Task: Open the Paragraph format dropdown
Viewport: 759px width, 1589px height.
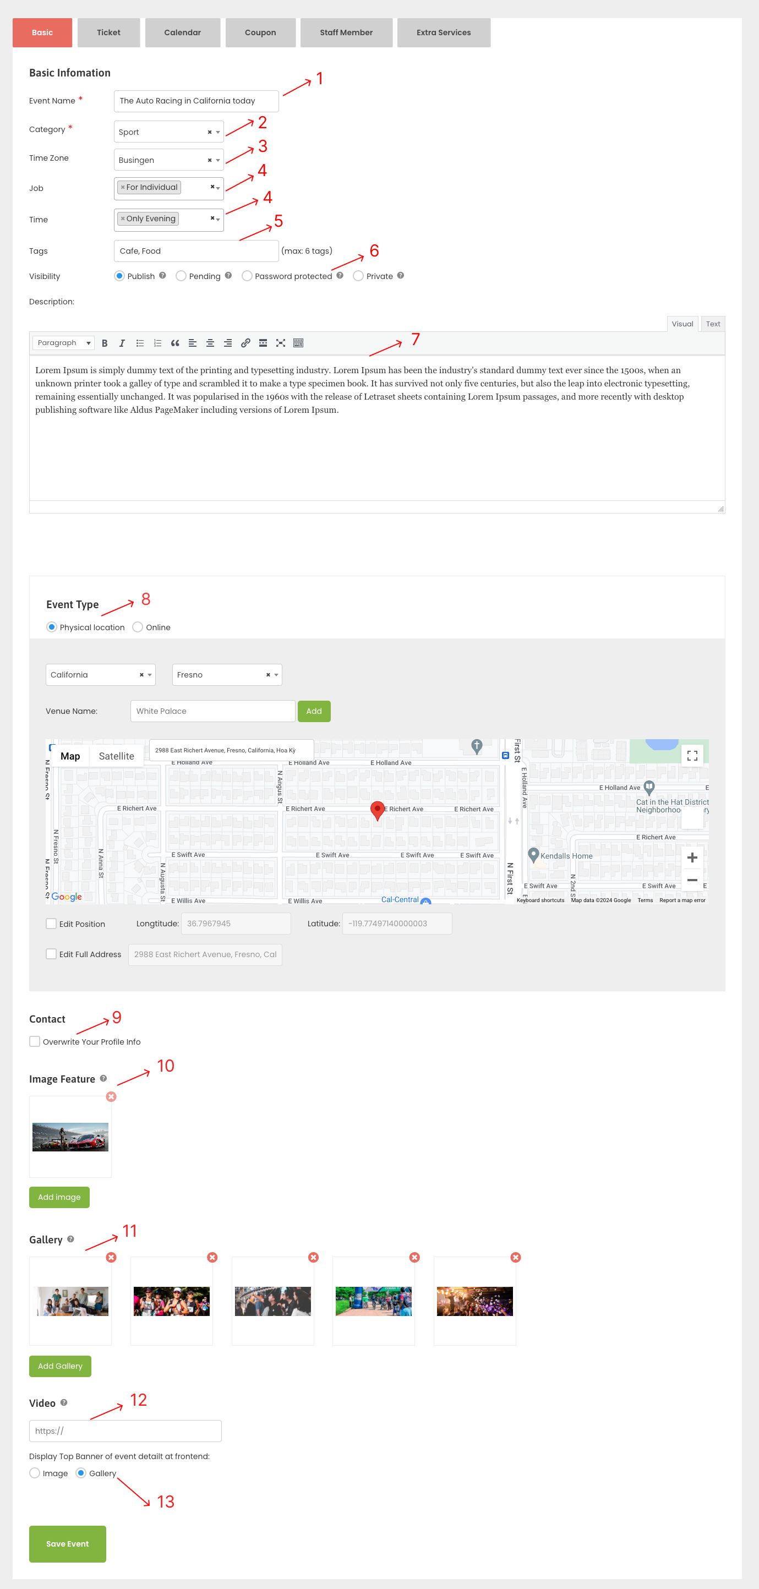Action: 63,343
